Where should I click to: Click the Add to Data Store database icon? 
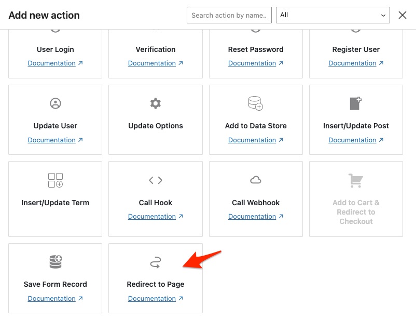click(256, 103)
